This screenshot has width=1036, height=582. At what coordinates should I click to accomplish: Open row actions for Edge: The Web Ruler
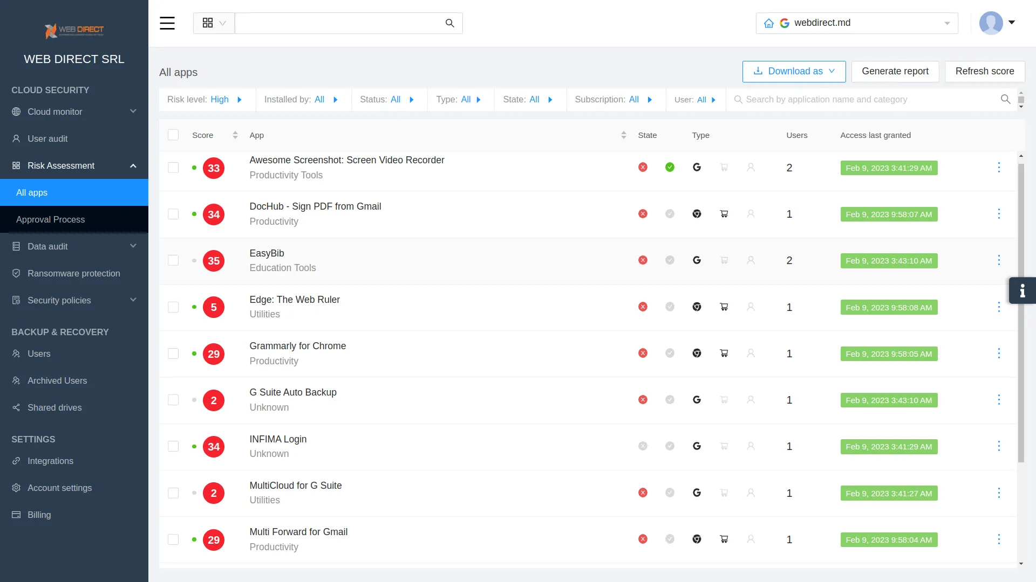999,307
